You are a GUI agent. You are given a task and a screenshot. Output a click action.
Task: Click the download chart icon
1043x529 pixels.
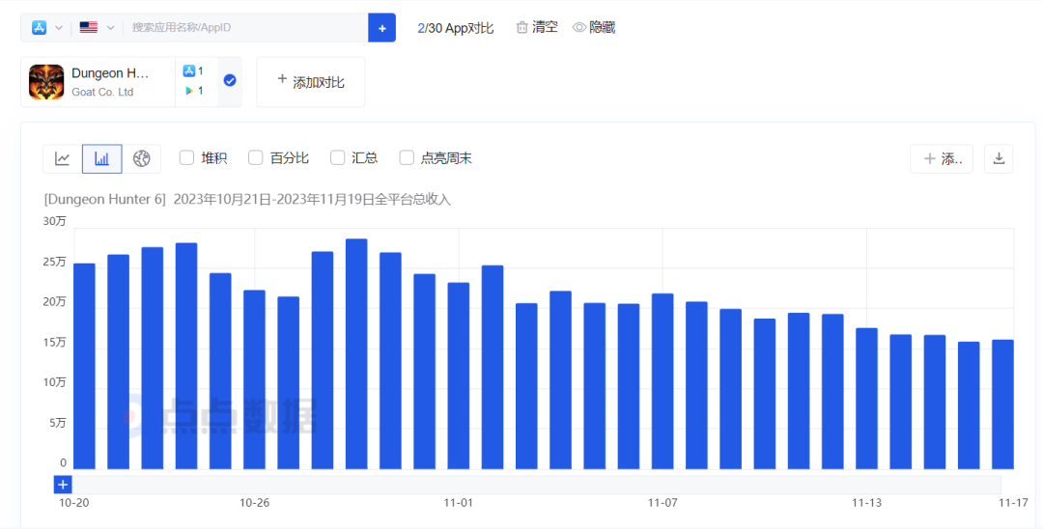[999, 159]
